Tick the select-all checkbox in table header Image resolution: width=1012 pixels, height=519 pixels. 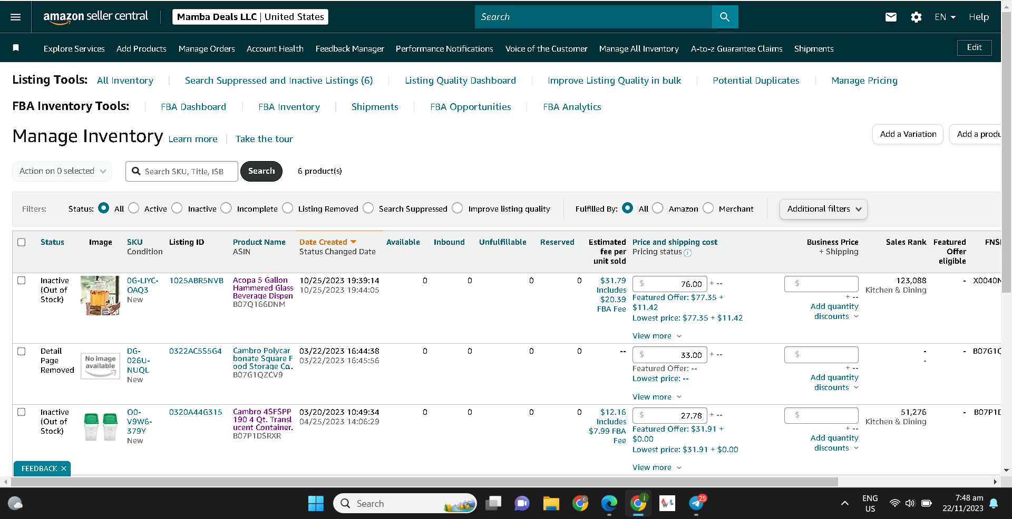coord(22,242)
